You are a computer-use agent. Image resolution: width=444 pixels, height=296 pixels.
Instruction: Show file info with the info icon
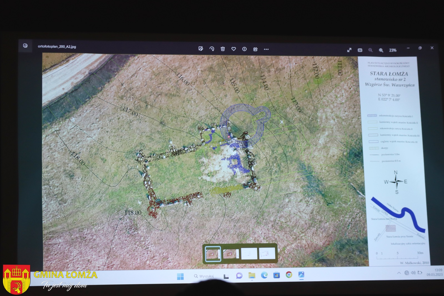pos(244,49)
